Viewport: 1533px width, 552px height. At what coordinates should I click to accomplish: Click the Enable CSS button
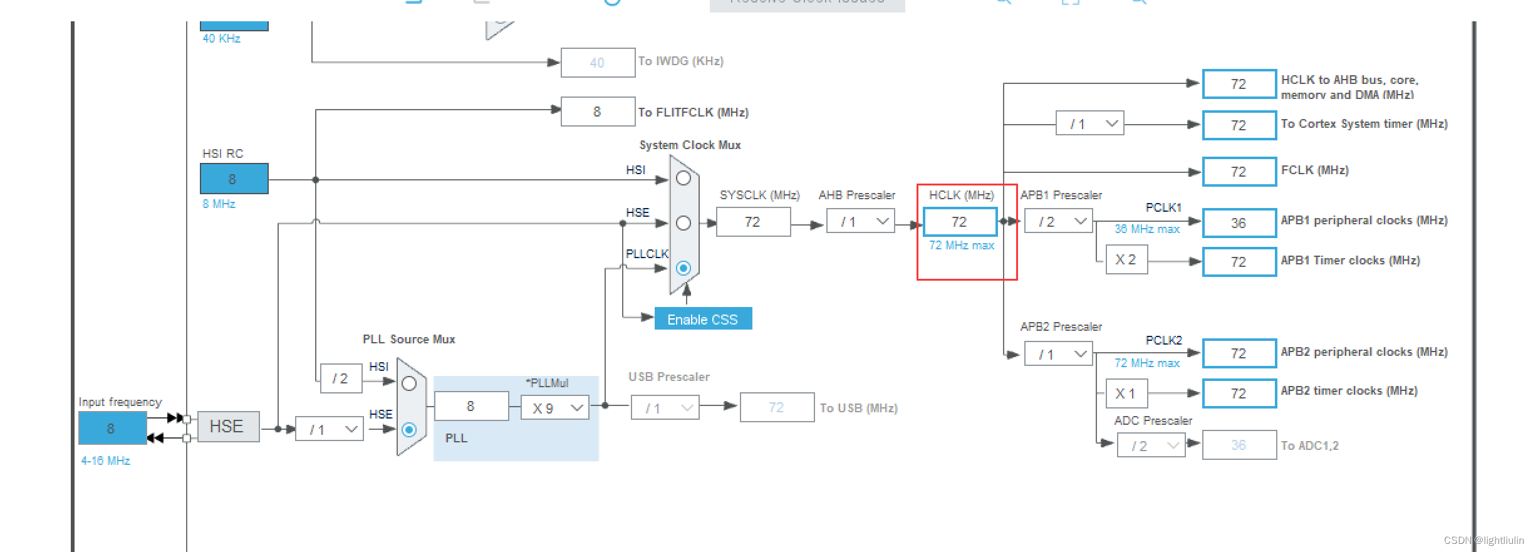pos(703,319)
